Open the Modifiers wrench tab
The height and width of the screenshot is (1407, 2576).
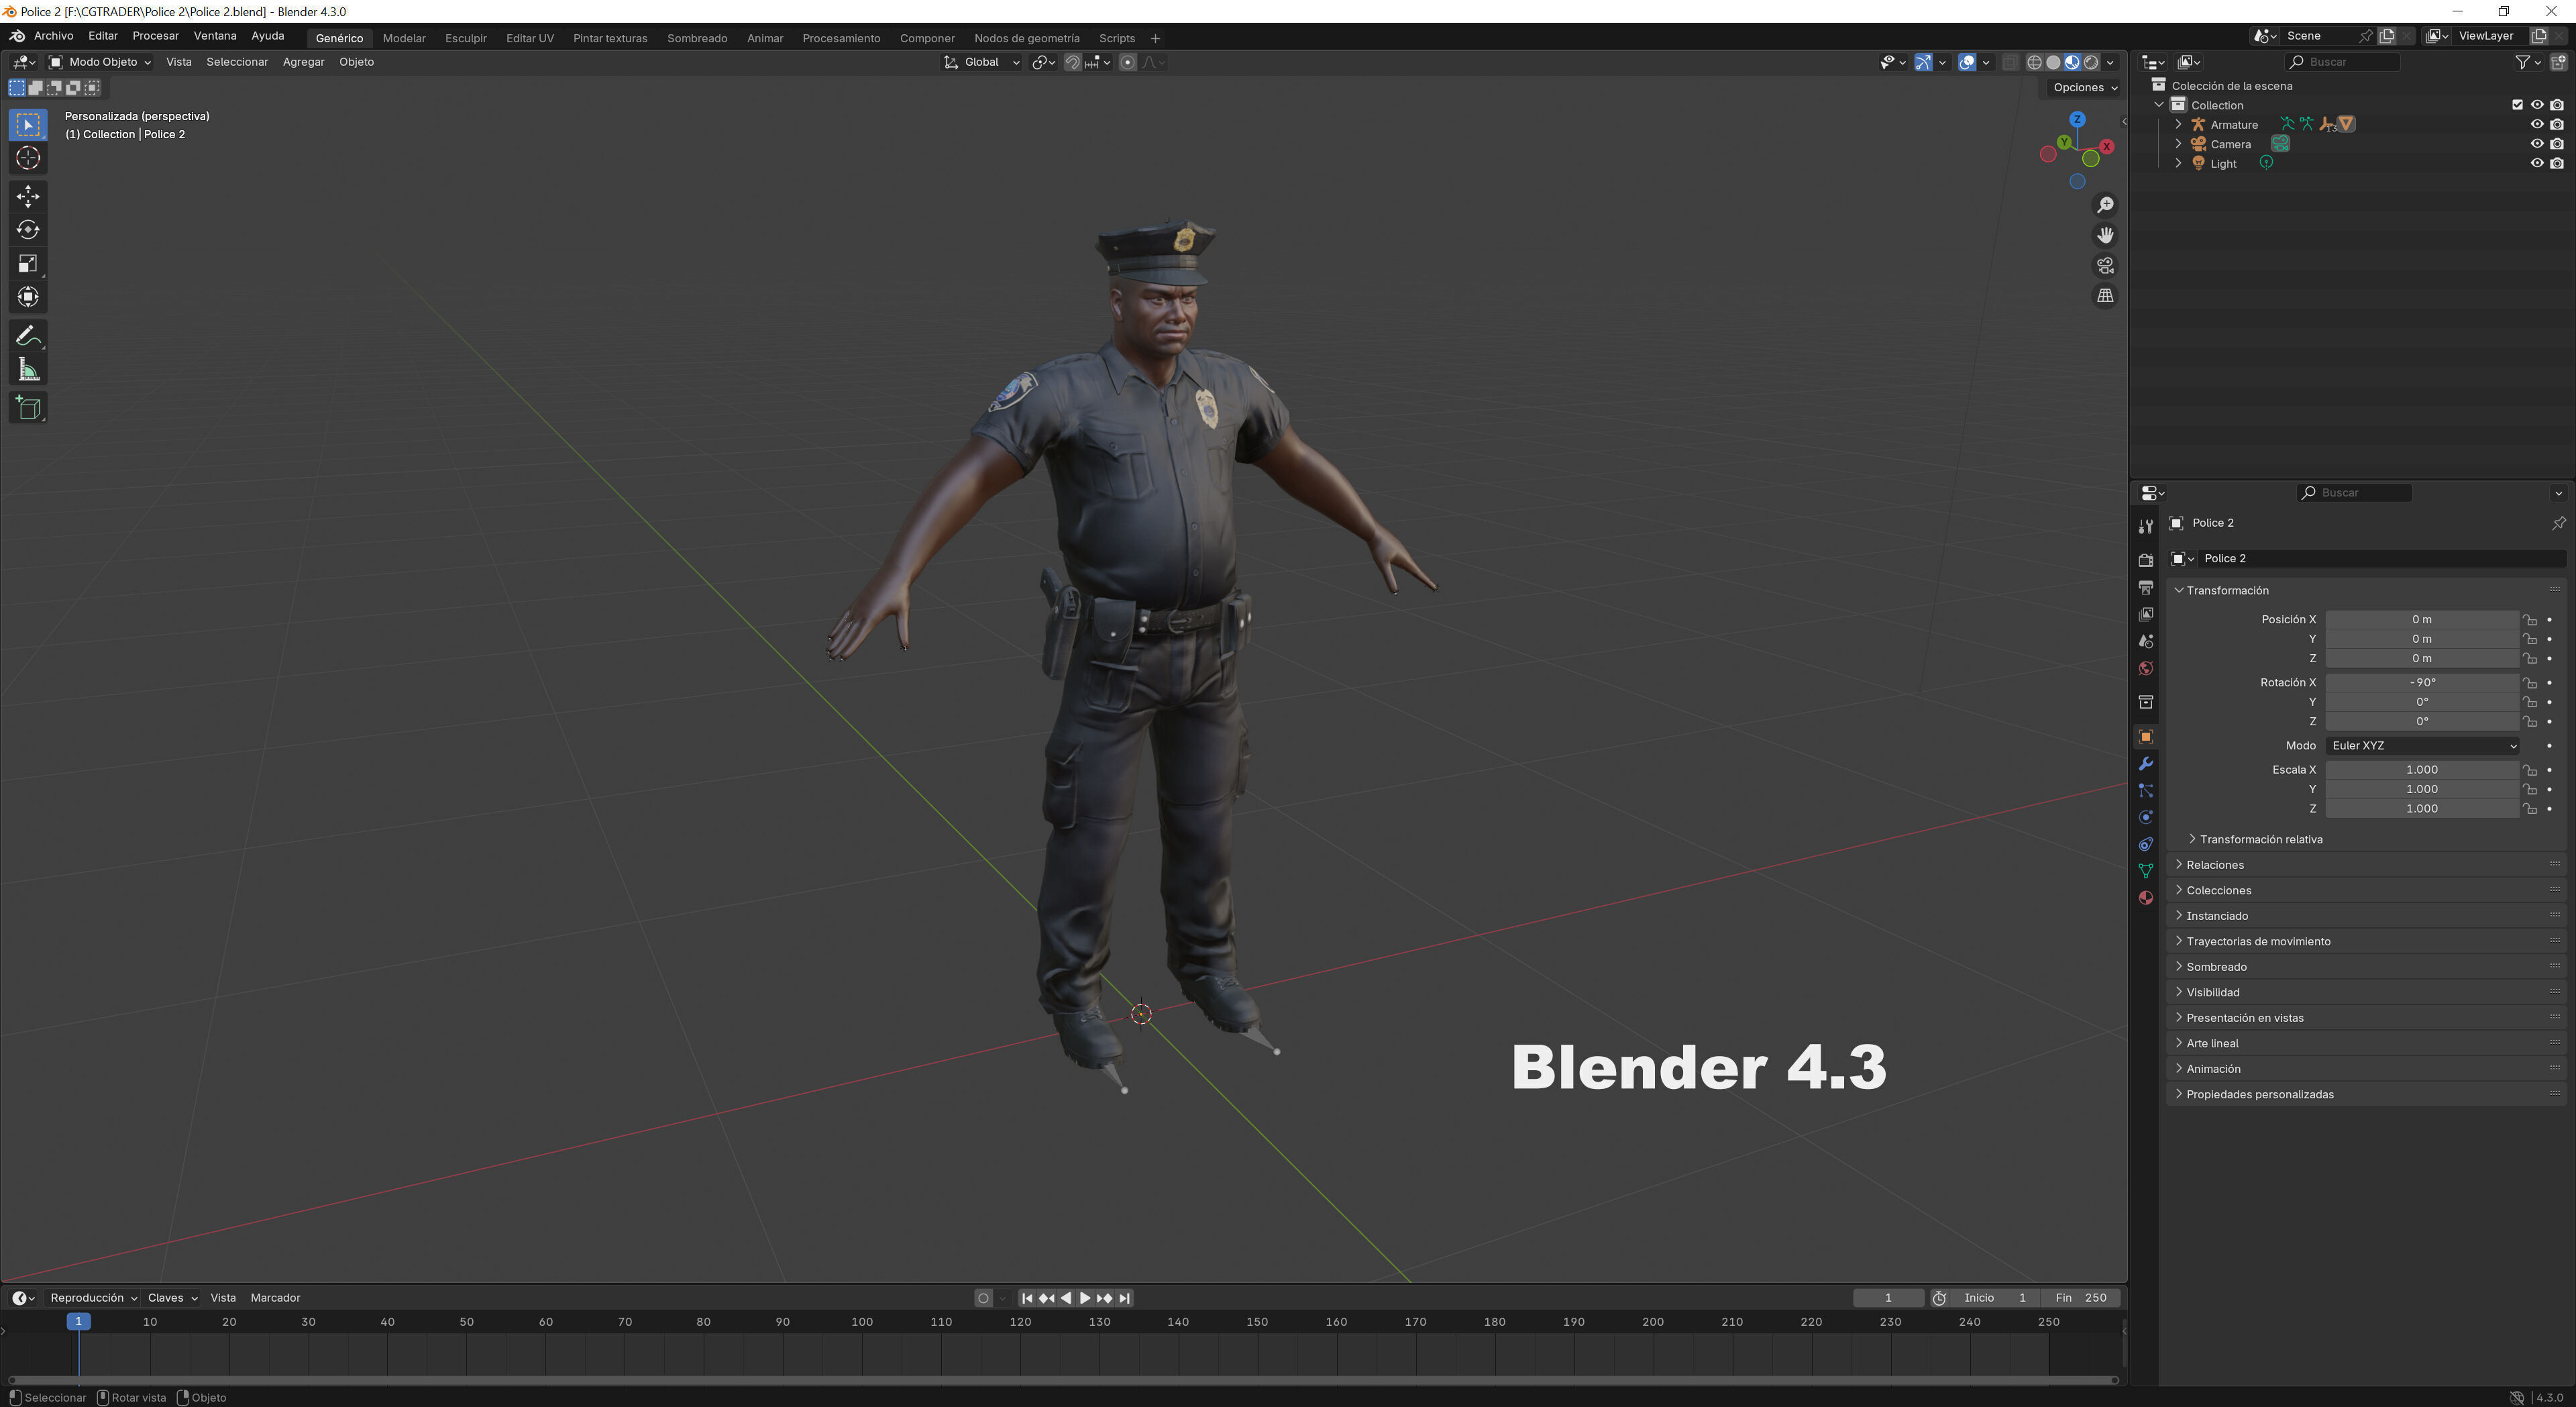[x=2145, y=764]
